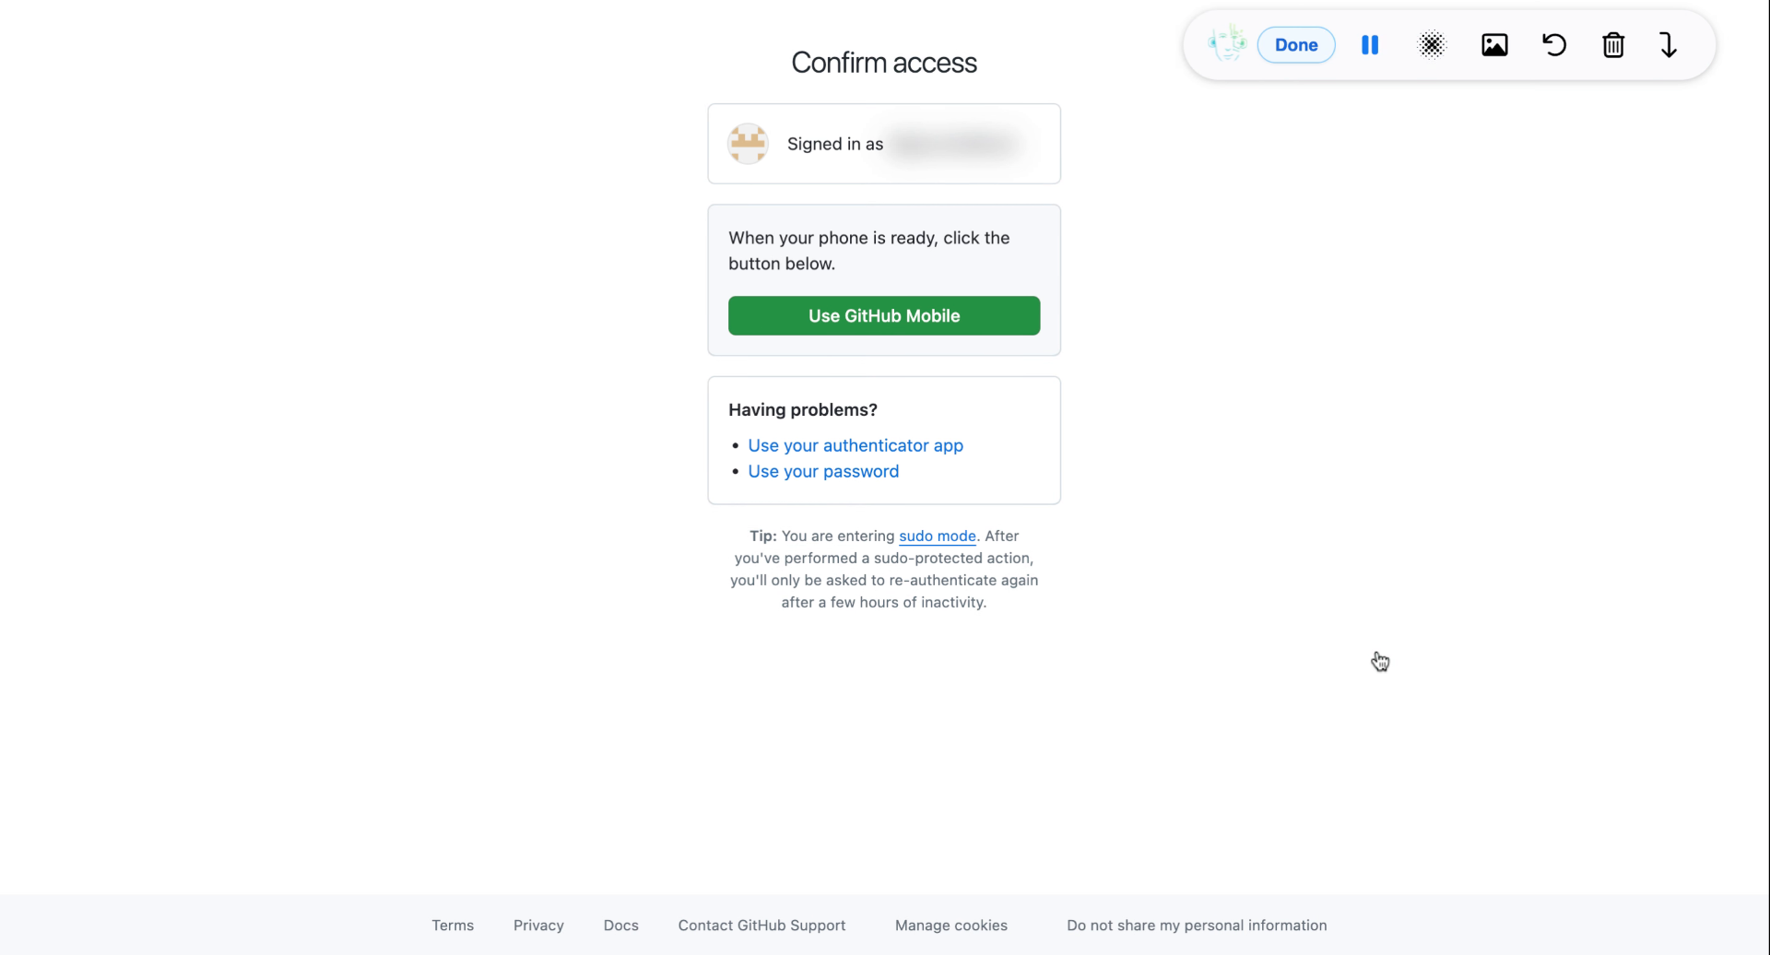Click the user avatar image

(x=748, y=143)
